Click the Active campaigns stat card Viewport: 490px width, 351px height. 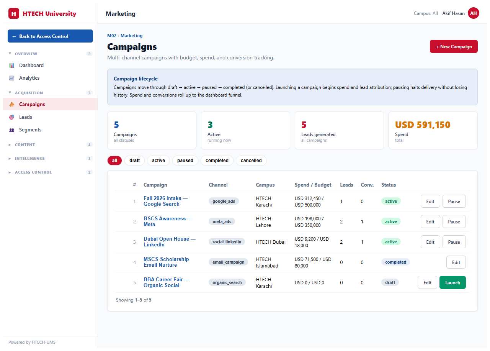pyautogui.click(x=245, y=130)
